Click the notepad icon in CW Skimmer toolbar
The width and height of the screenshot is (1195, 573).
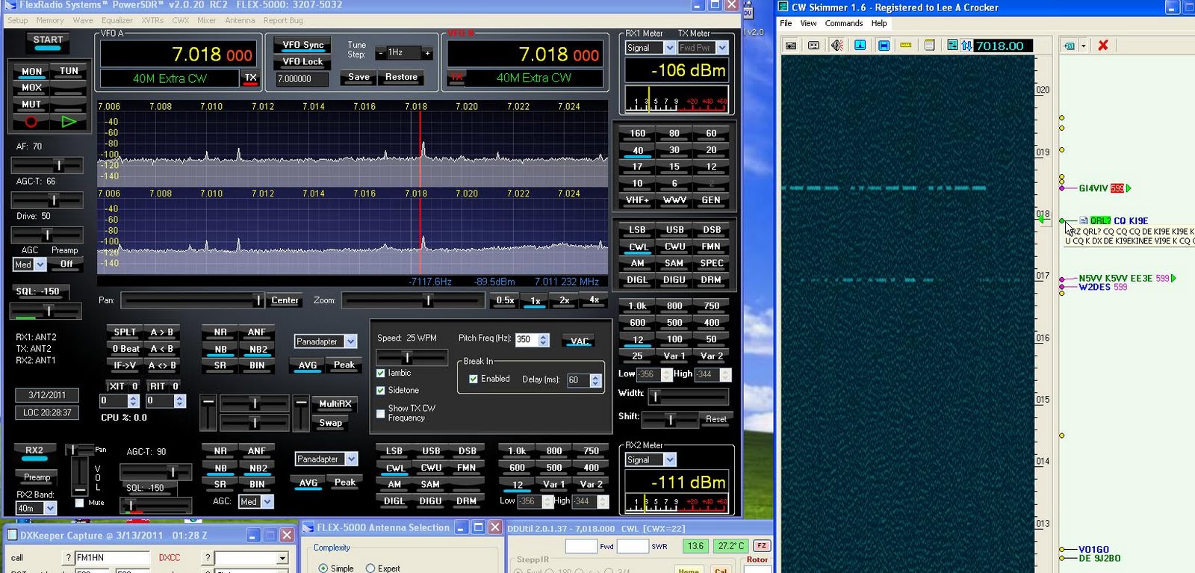point(929,46)
